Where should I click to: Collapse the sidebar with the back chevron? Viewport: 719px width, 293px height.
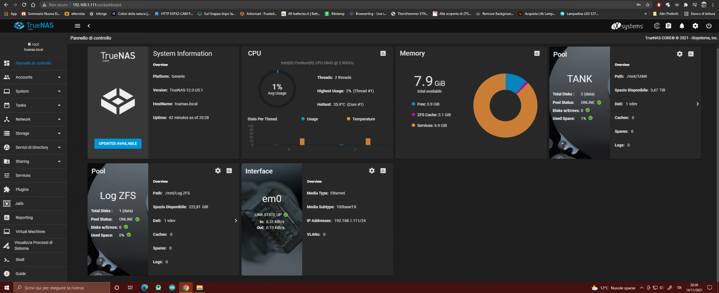(x=89, y=26)
